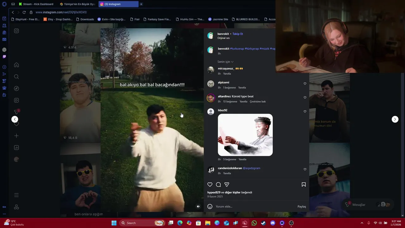Like candenizdolduran's comment with heart
Image resolution: width=405 pixels, height=228 pixels.
(305, 169)
